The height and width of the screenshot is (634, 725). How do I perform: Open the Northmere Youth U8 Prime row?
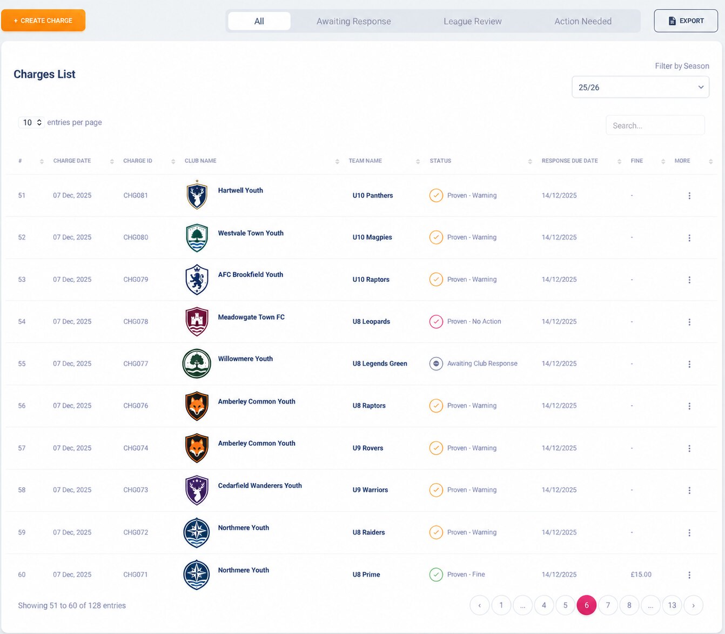362,574
